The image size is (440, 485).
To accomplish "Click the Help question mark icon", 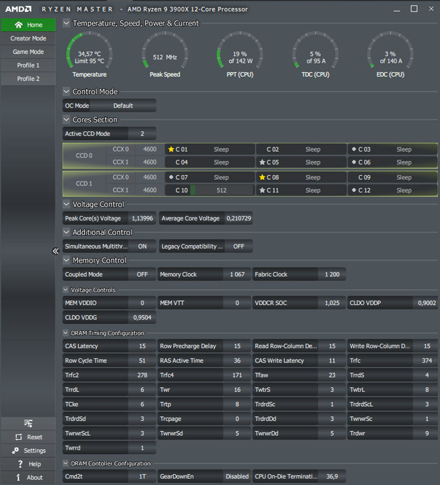I will click(20, 464).
